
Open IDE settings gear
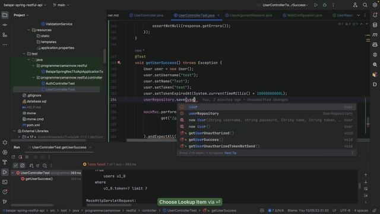[x=375, y=5]
